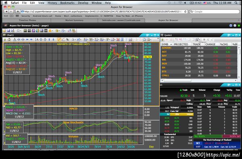Image resolution: width=242 pixels, height=159 pixels.
Task: Select the curve drawing tool in the Chart1 toolbar
Action: tap(63, 39)
